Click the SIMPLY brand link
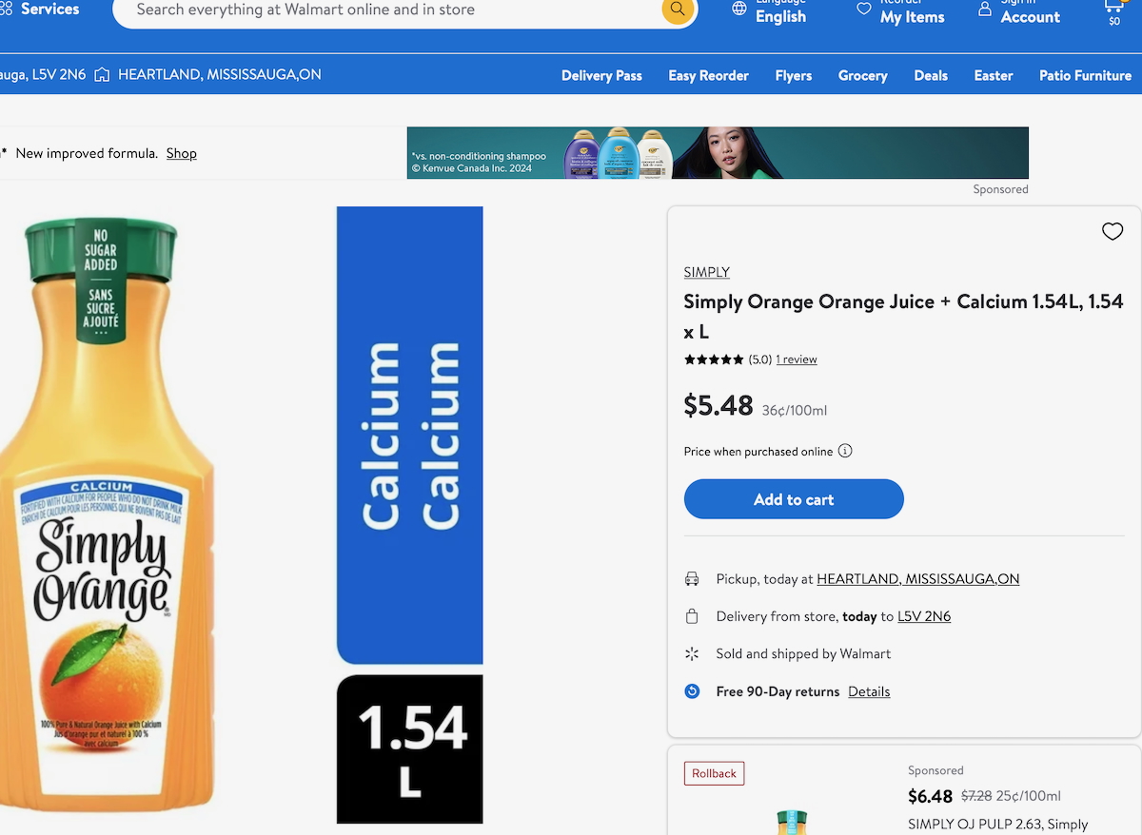Image resolution: width=1142 pixels, height=835 pixels. pyautogui.click(x=706, y=272)
